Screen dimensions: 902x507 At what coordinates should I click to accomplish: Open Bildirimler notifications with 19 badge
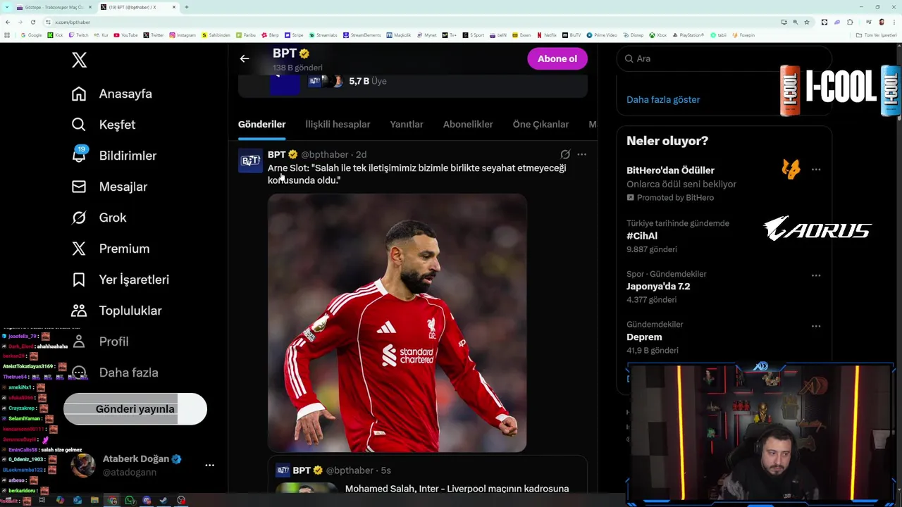pyautogui.click(x=114, y=156)
